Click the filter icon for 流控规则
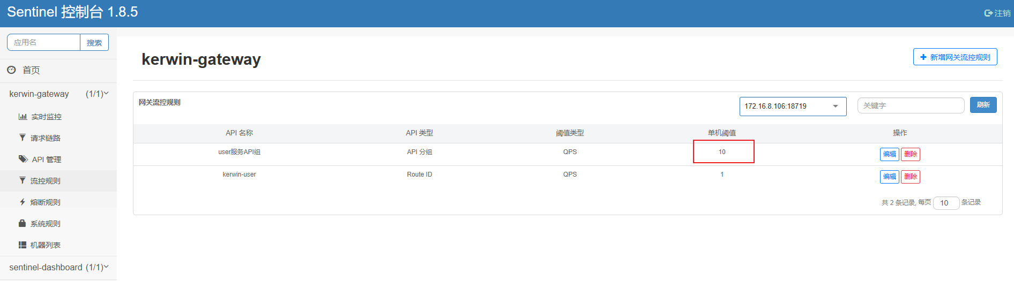Image resolution: width=1014 pixels, height=281 pixels. [22, 180]
